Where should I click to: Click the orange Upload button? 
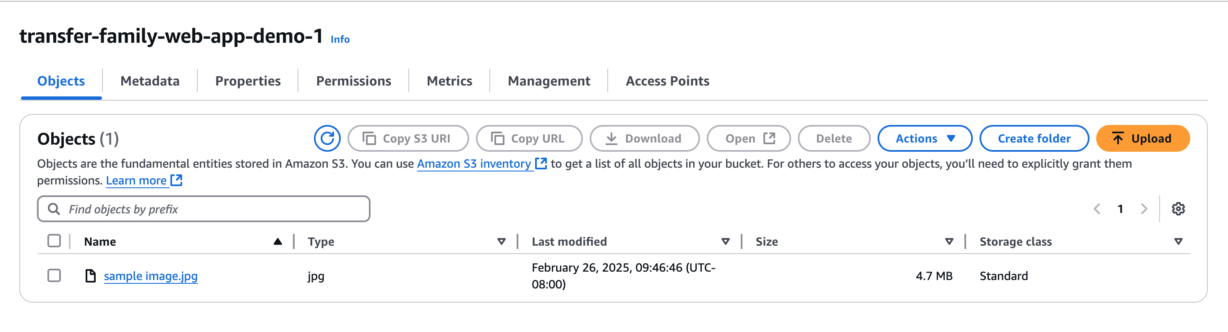pyautogui.click(x=1142, y=139)
